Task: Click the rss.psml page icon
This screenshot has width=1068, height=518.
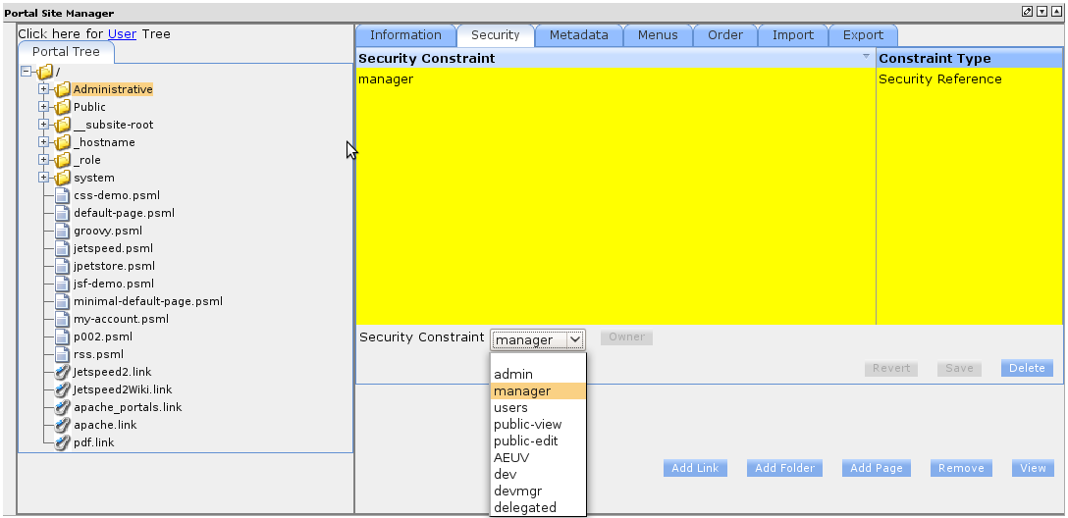Action: [63, 354]
